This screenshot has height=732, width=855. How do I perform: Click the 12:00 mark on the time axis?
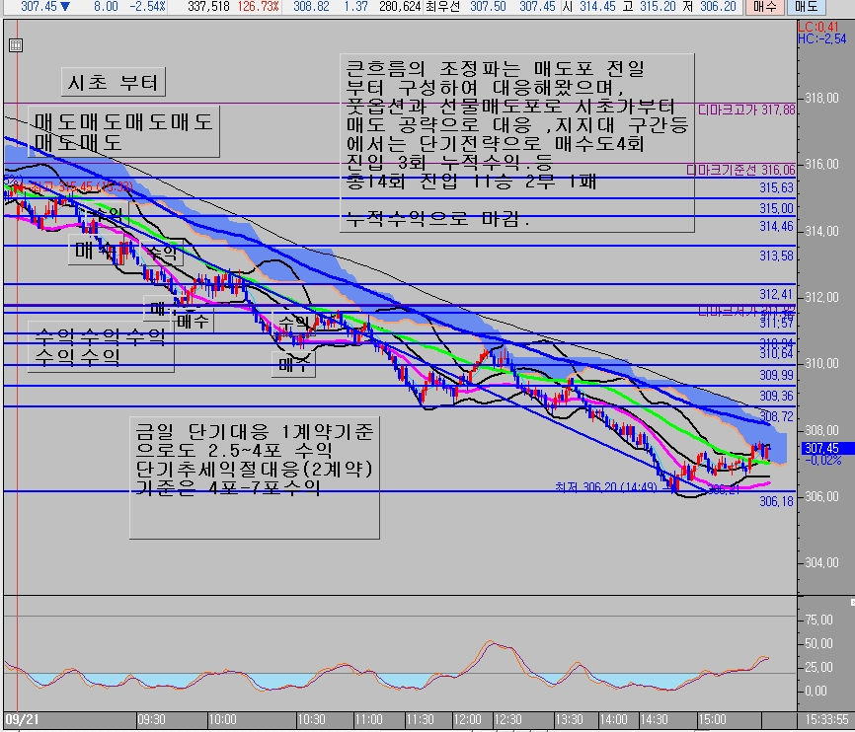[467, 720]
